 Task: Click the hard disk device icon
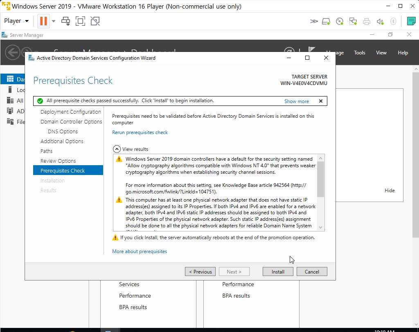pos(326,21)
